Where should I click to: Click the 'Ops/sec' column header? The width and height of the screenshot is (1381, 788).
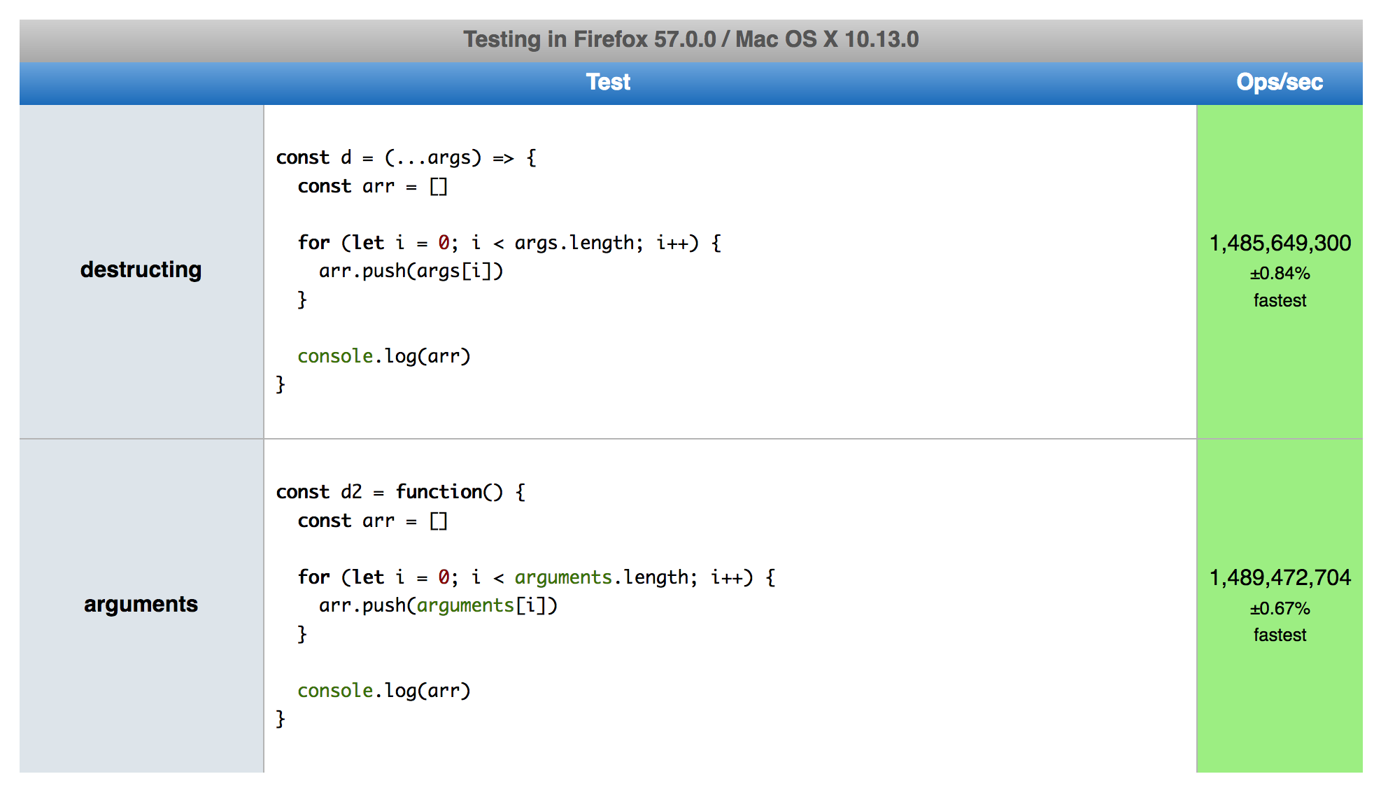(1280, 83)
